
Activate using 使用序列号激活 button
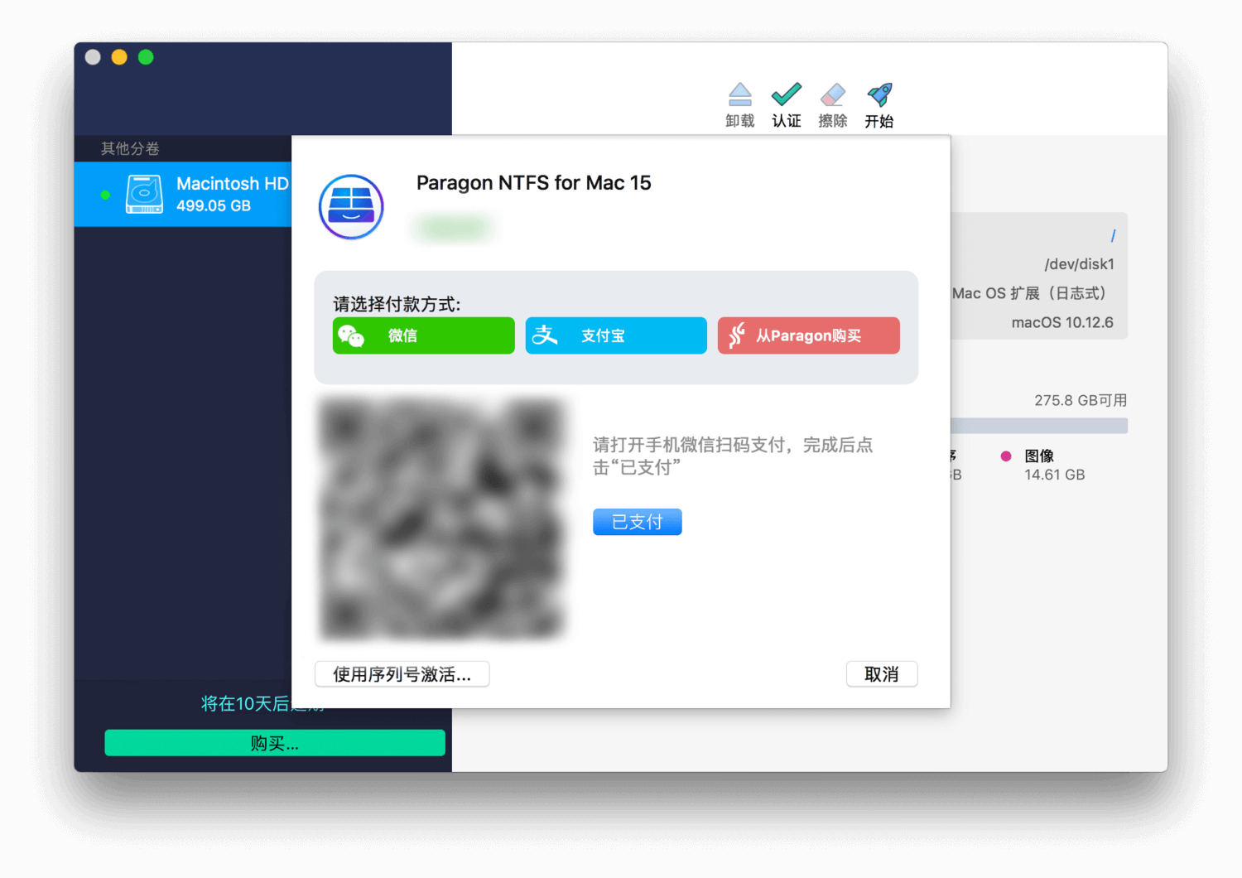[402, 673]
